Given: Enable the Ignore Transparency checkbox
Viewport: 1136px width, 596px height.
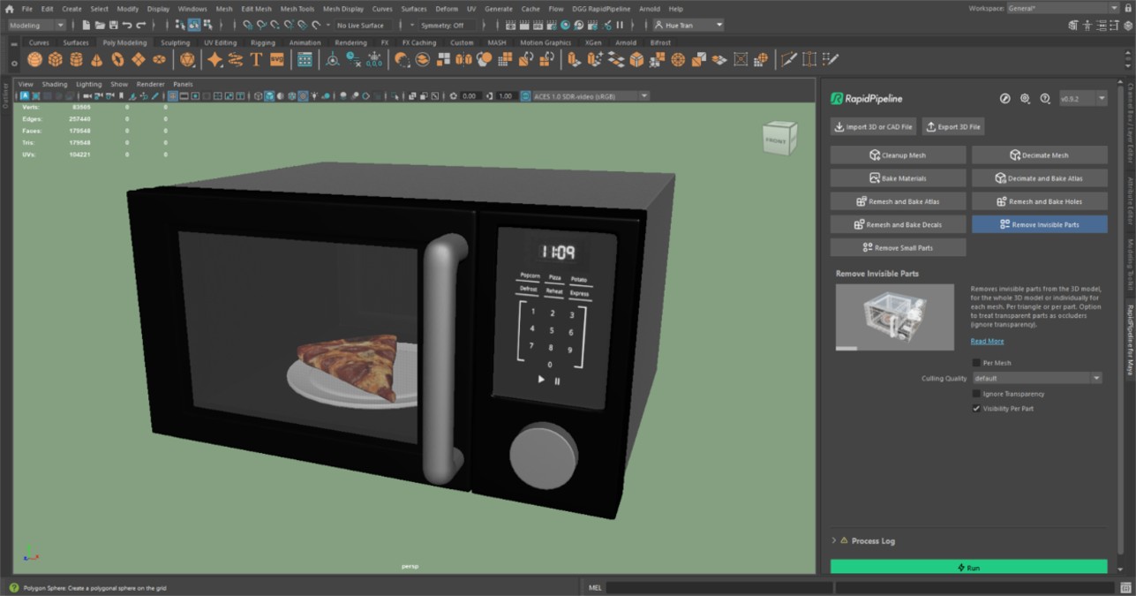Looking at the screenshot, I should (976, 394).
